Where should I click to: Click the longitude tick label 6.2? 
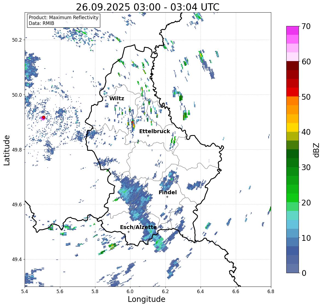coord(165,291)
